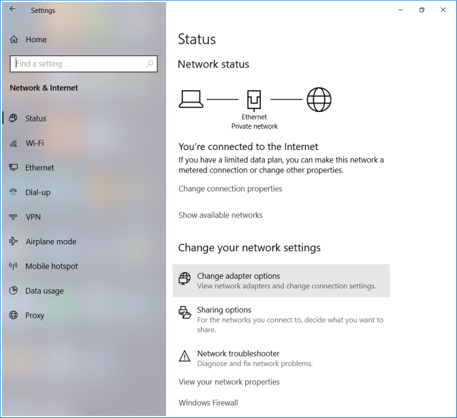Image resolution: width=457 pixels, height=418 pixels.
Task: Click the Airplane mode icon
Action: point(13,241)
